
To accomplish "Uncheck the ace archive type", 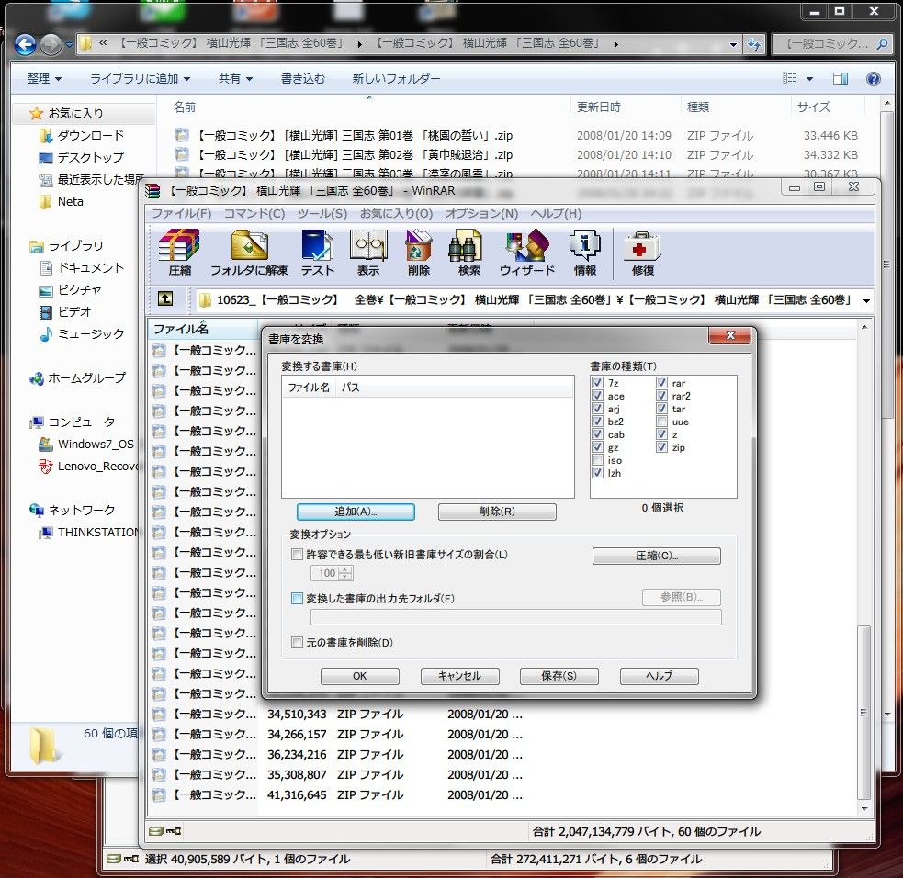I will (x=598, y=396).
